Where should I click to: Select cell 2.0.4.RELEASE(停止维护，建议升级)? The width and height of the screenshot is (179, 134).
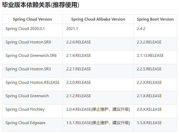click(98, 111)
